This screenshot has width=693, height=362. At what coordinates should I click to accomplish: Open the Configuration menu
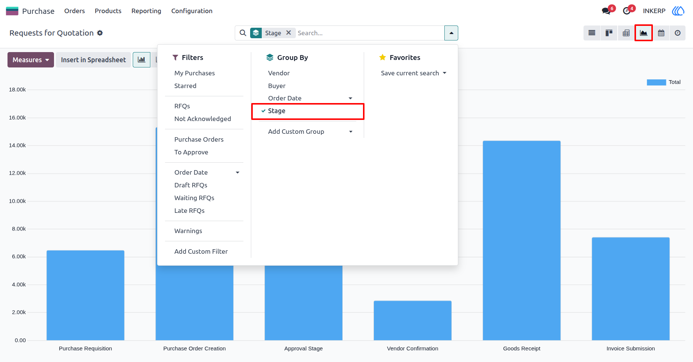pyautogui.click(x=192, y=11)
